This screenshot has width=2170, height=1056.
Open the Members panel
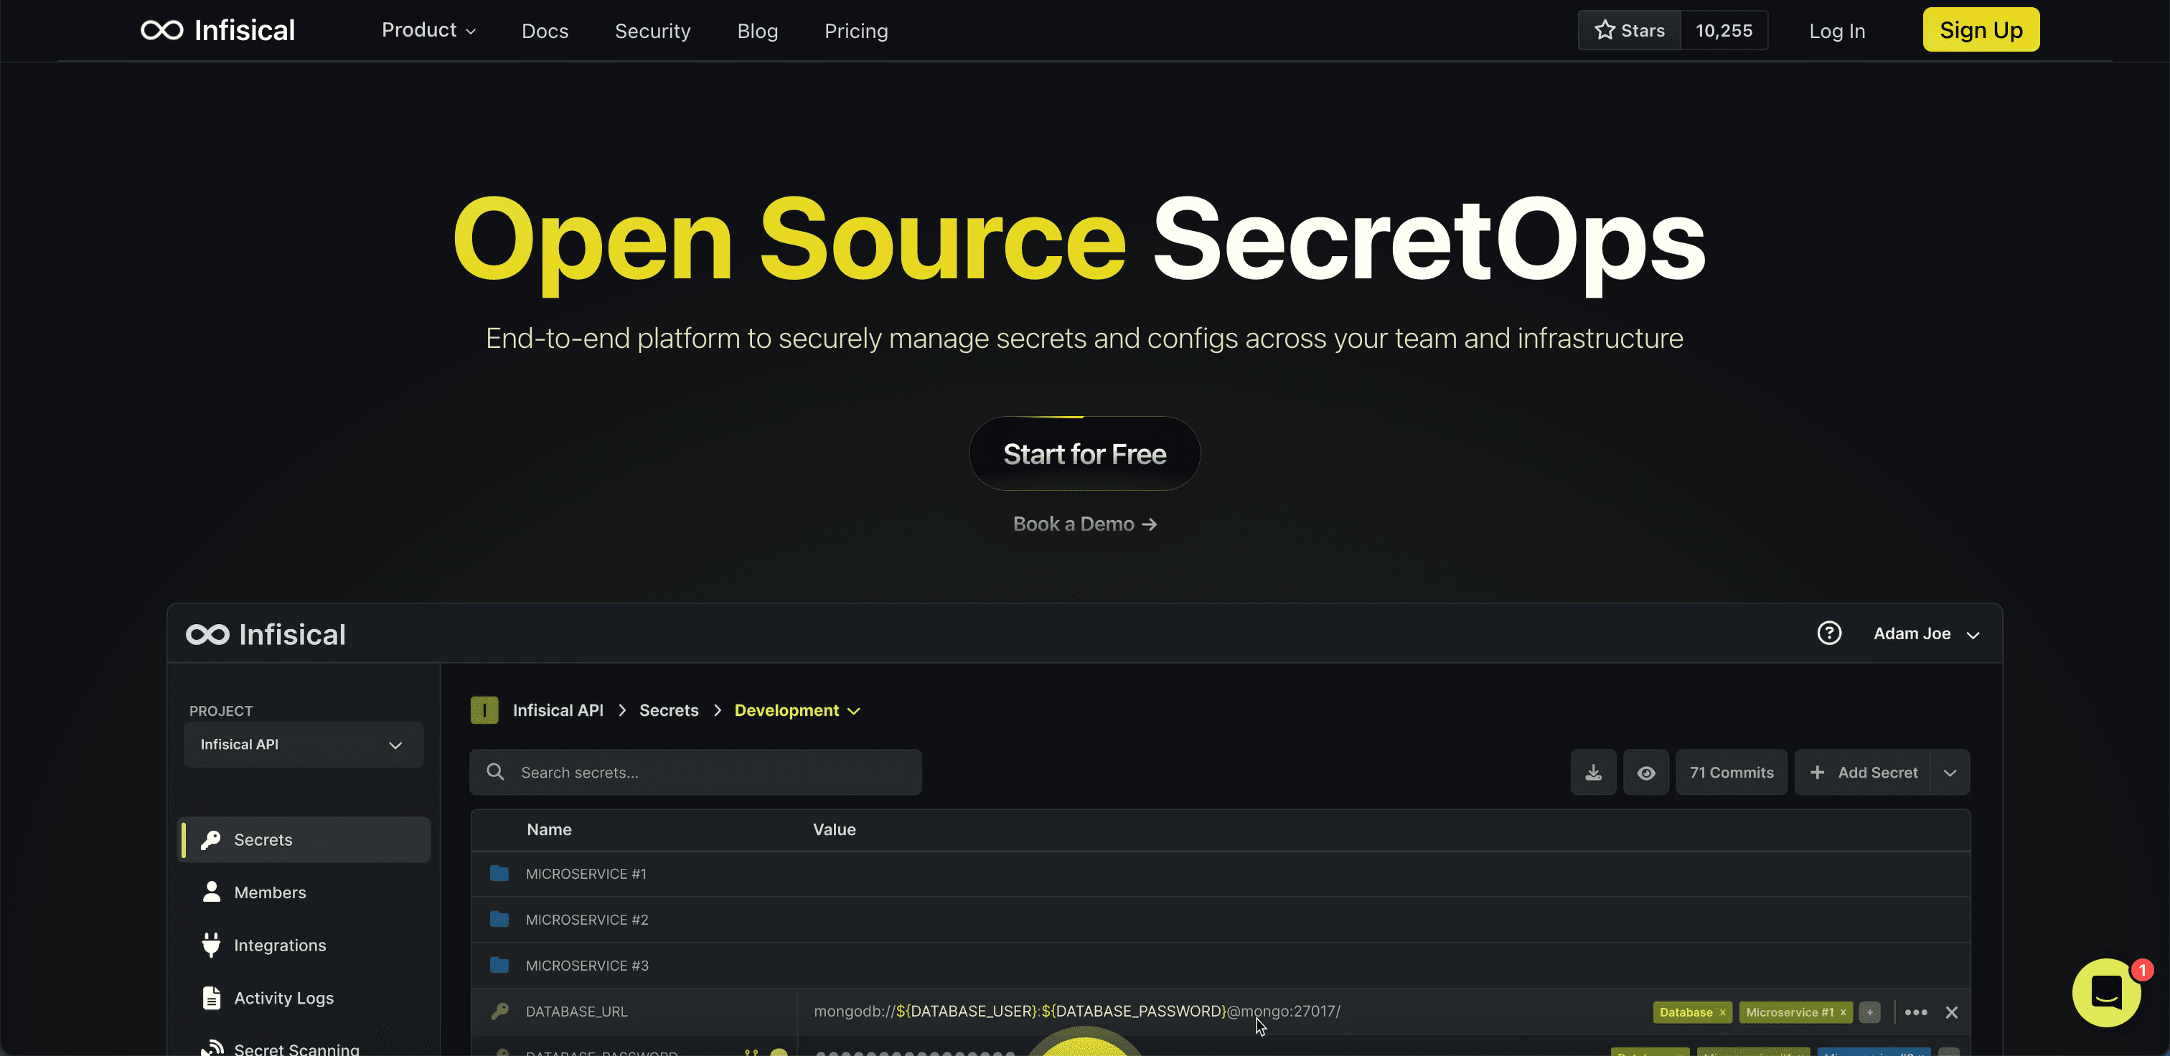coord(270,892)
